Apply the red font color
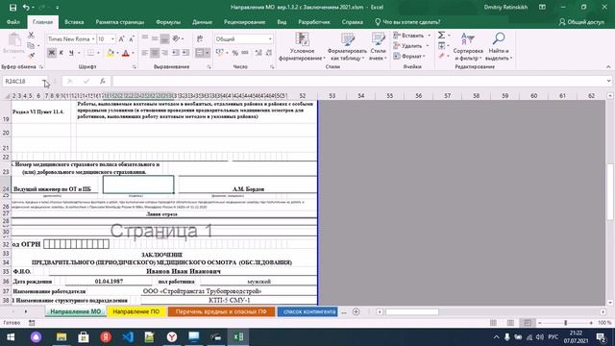This screenshot has height=346, width=615. [126, 53]
